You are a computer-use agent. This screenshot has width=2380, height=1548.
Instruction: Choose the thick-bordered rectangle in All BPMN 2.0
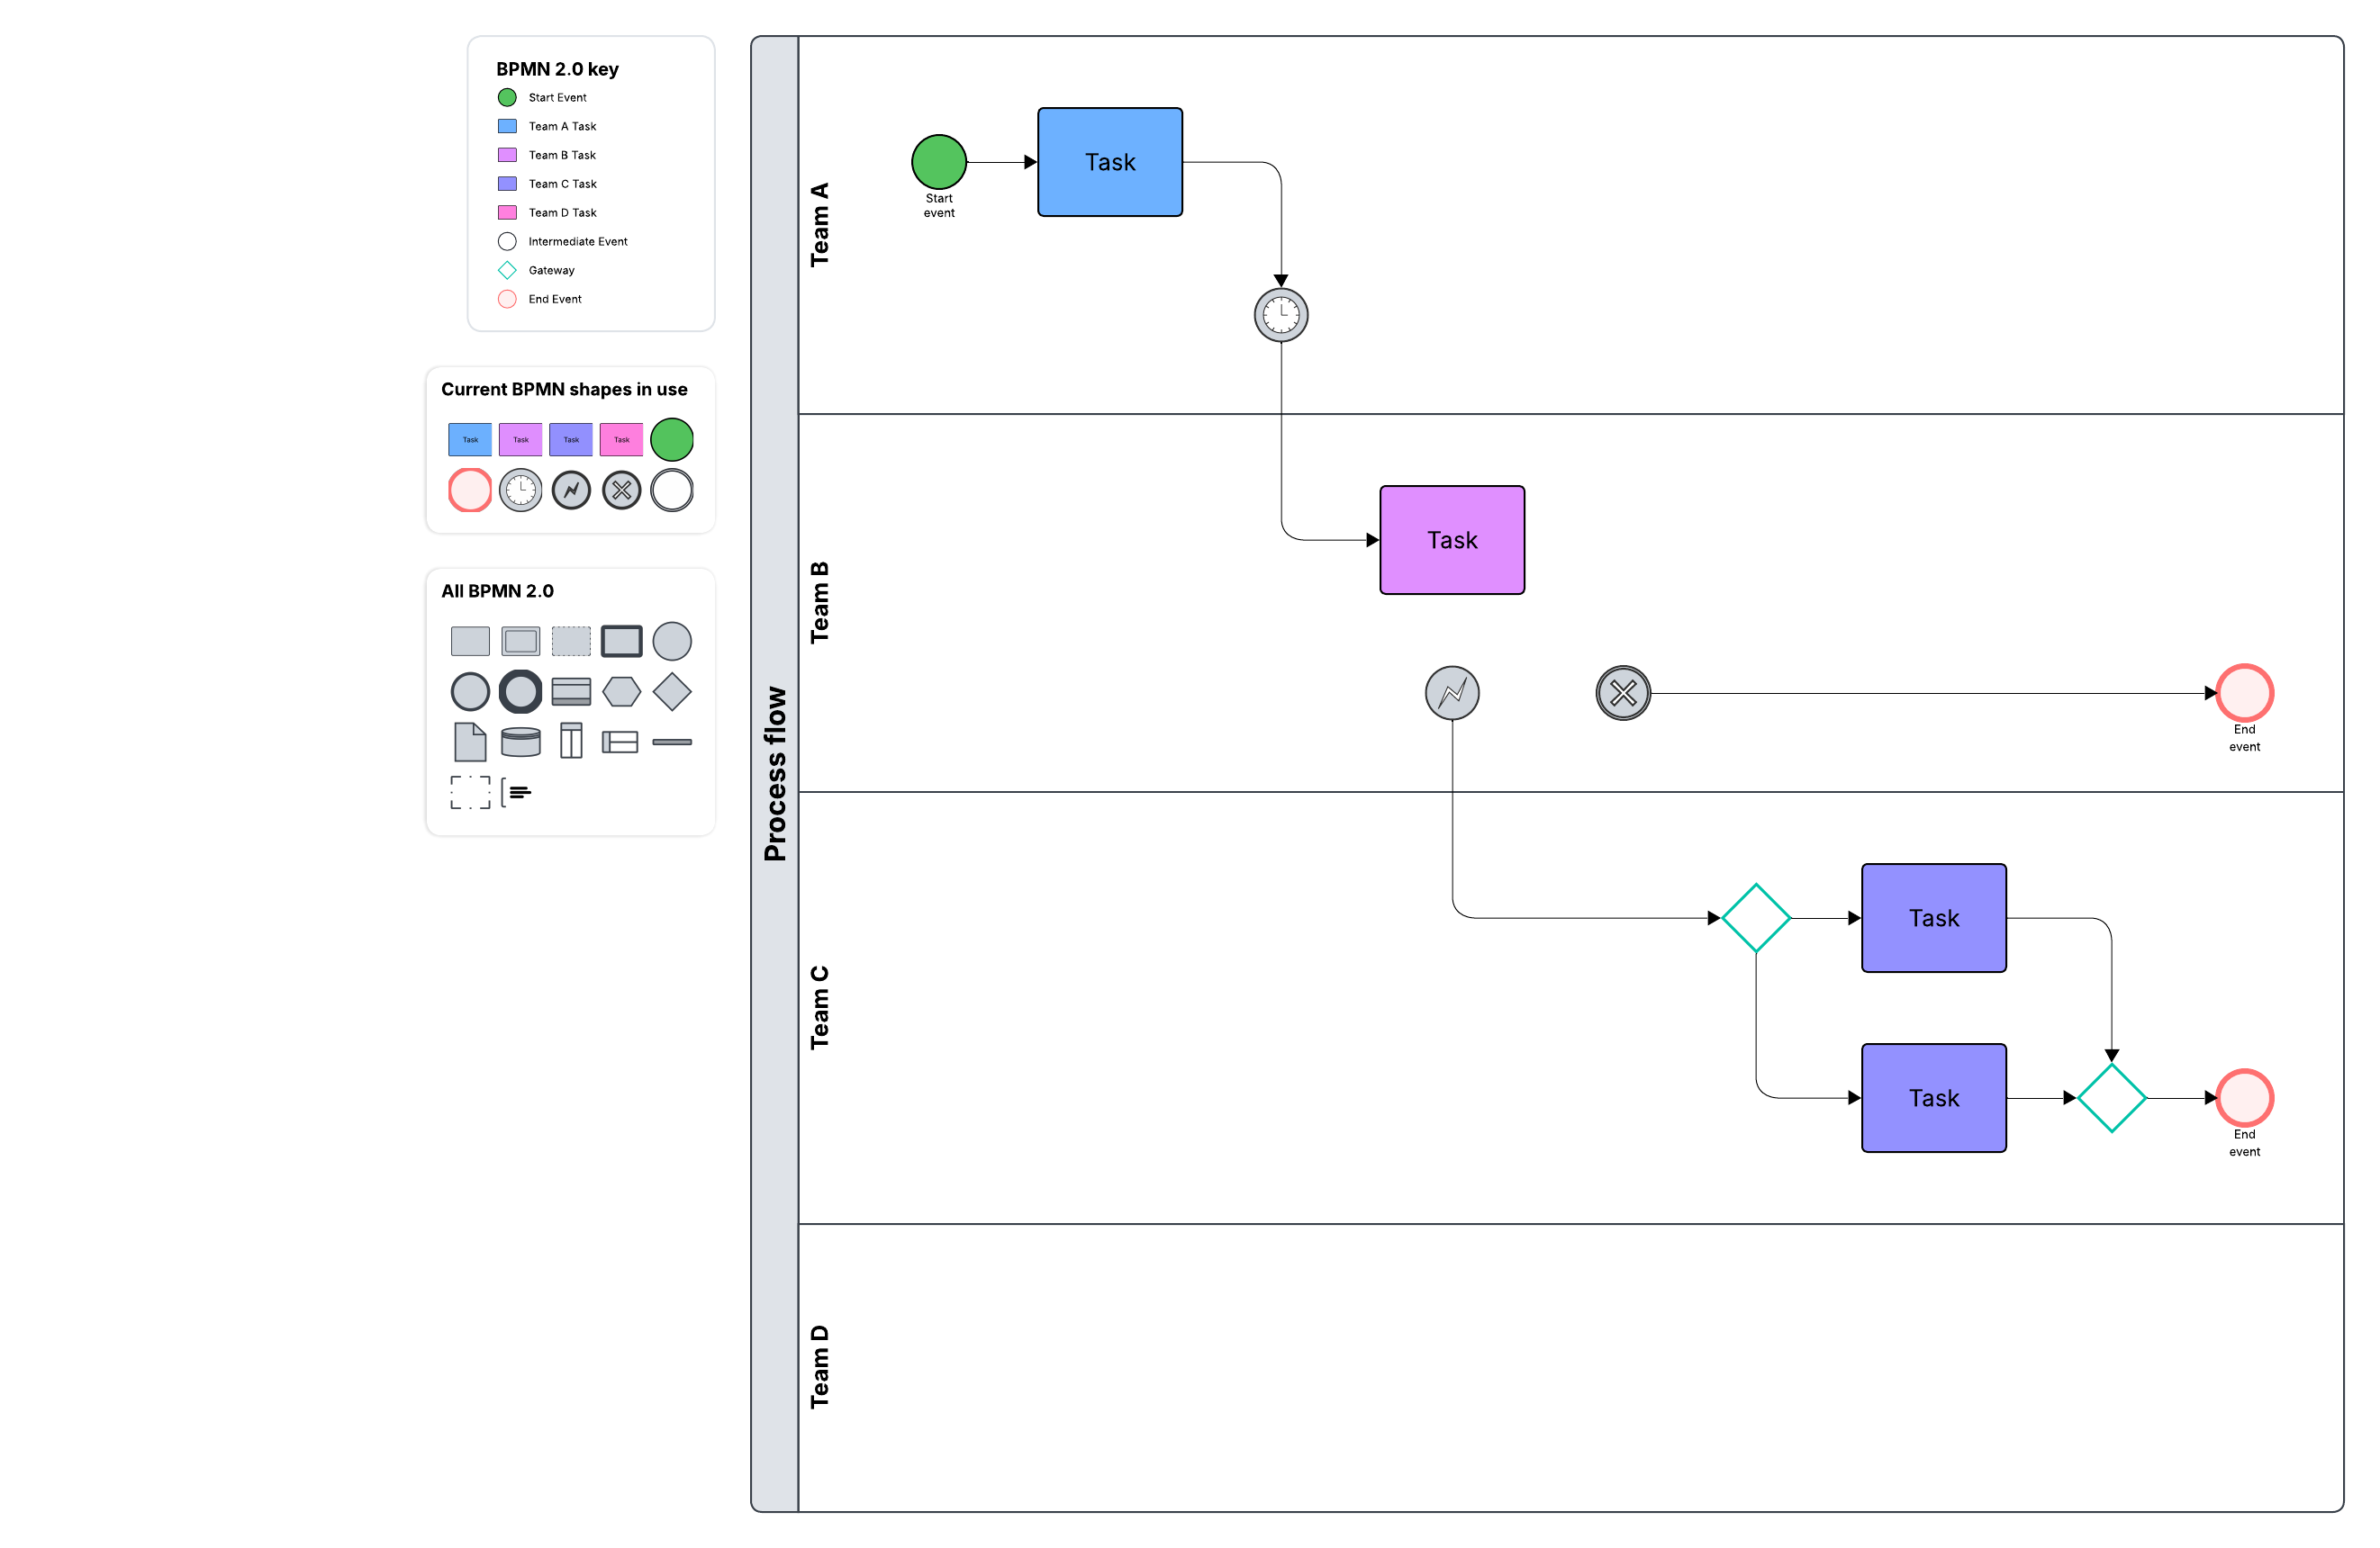(622, 641)
